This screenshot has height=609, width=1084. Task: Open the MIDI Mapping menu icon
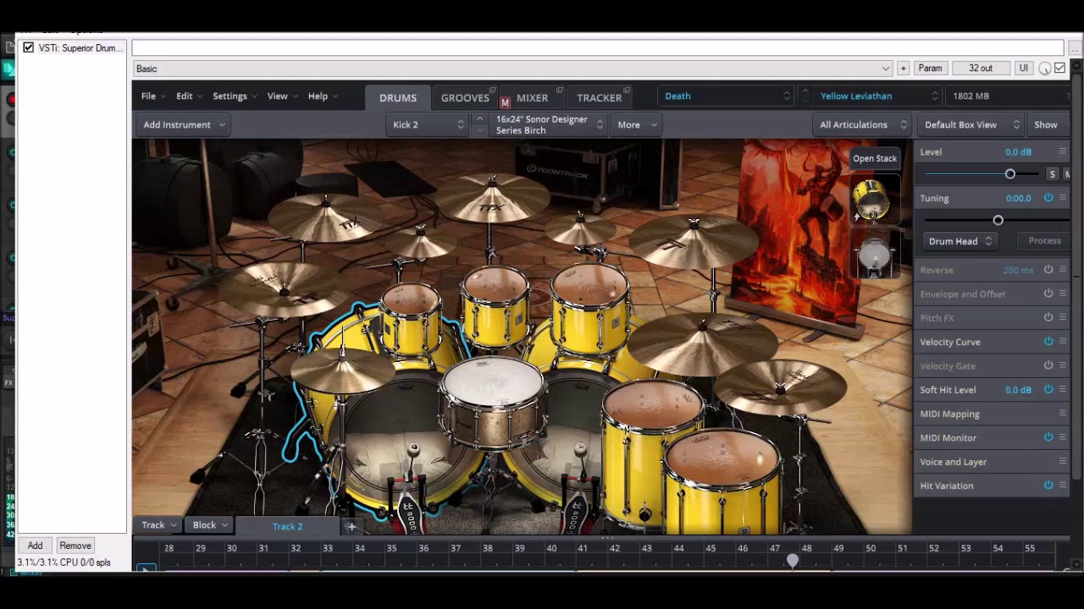[x=1063, y=414]
